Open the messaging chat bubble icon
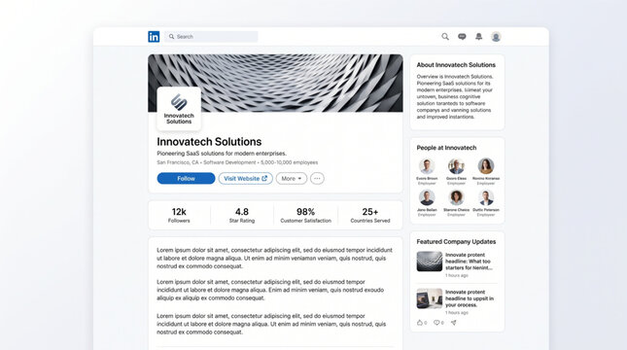The height and width of the screenshot is (350, 627). coord(462,37)
